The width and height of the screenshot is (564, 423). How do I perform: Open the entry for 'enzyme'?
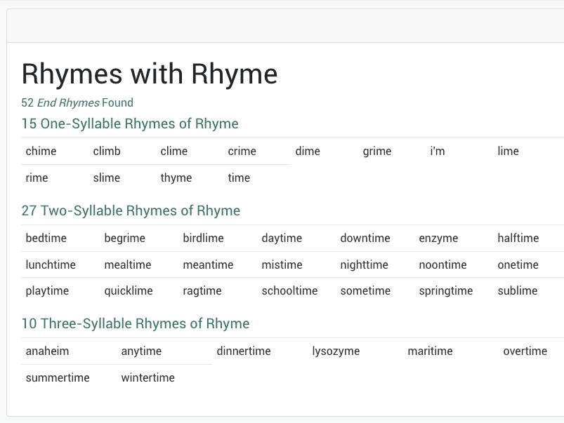438,238
